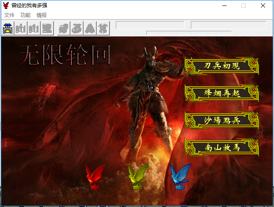Click the first grayed city toolbar icon
This screenshot has height=207, width=274.
pos(21,28)
